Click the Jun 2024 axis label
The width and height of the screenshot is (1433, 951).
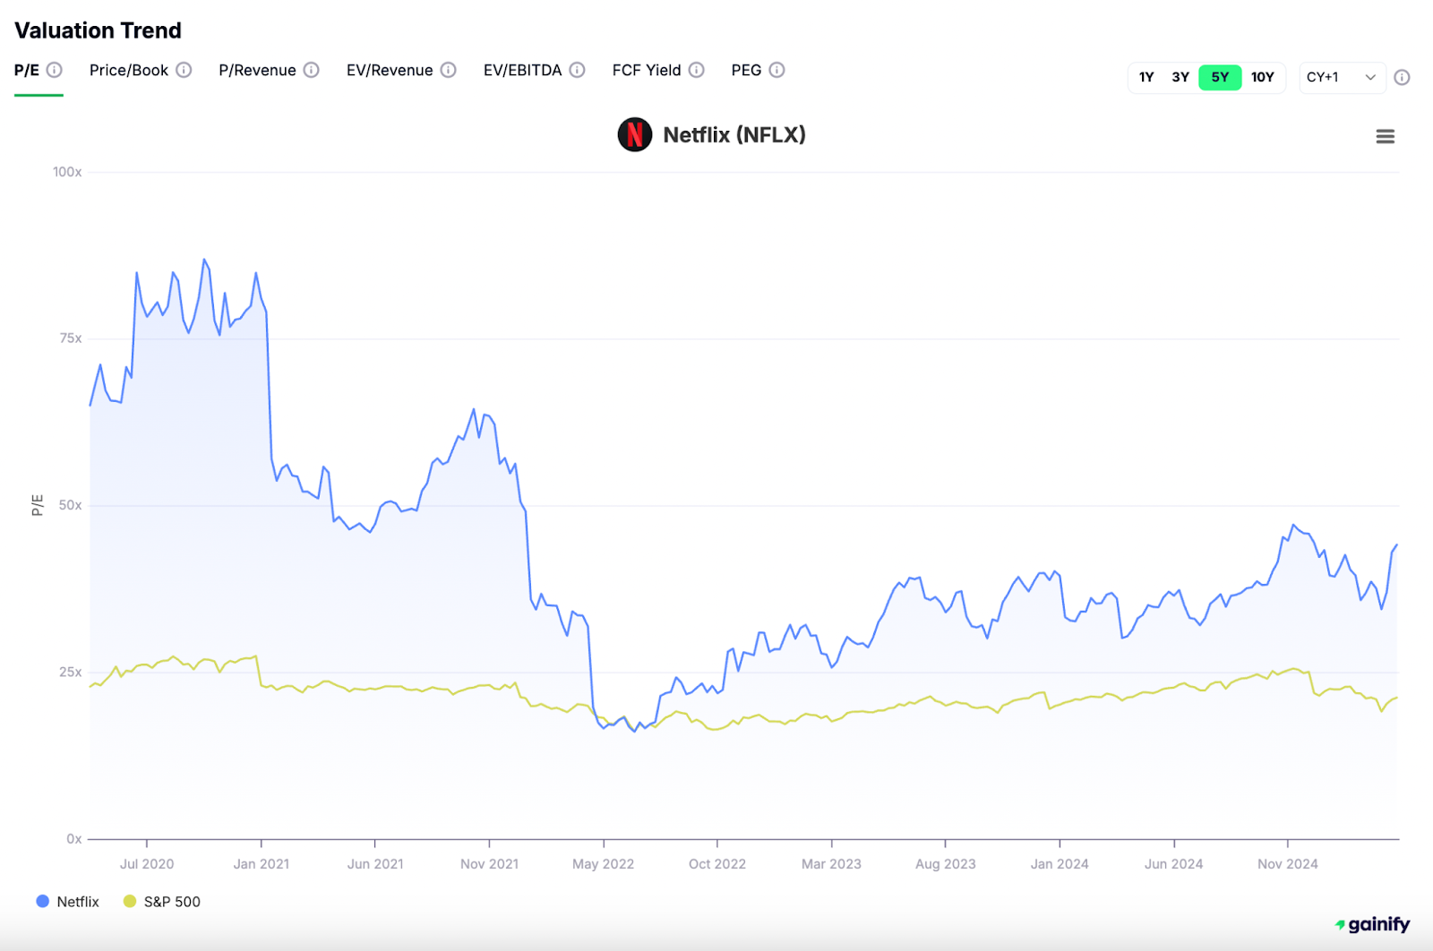coord(1173,864)
